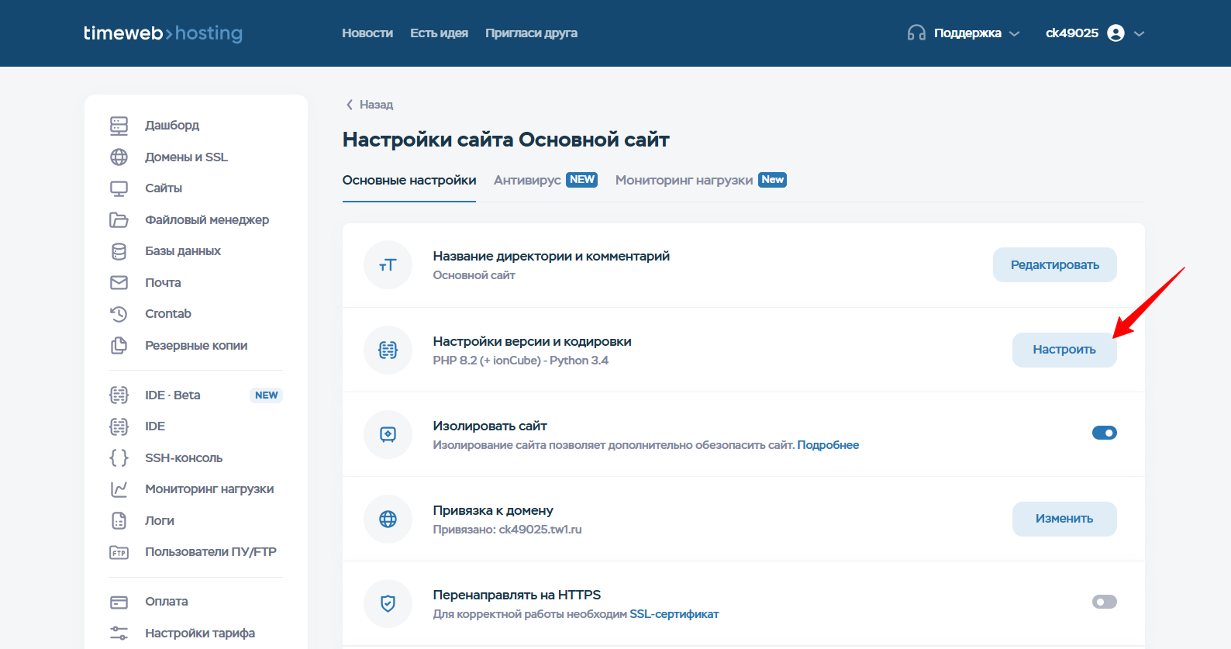1231x649 pixels.
Task: Click the card icon beside Оплата
Action: [119, 602]
